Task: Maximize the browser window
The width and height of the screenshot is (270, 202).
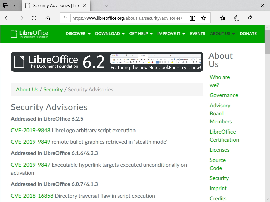Action: [247, 6]
